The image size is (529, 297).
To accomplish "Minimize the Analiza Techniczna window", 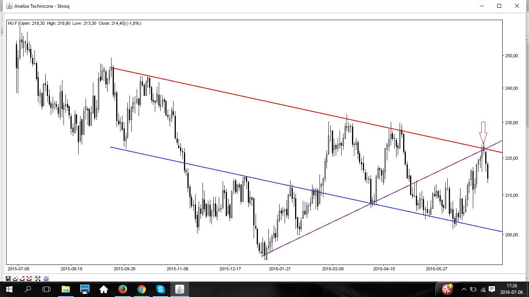I will click(482, 6).
